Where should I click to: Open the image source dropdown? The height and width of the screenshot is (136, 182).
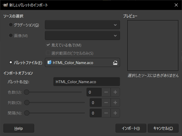(82, 36)
